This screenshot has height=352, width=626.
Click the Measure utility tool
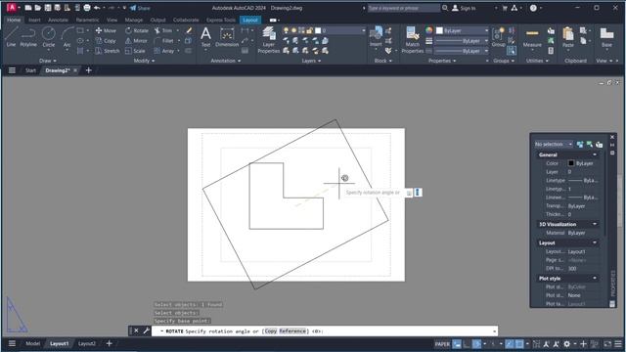(x=532, y=37)
